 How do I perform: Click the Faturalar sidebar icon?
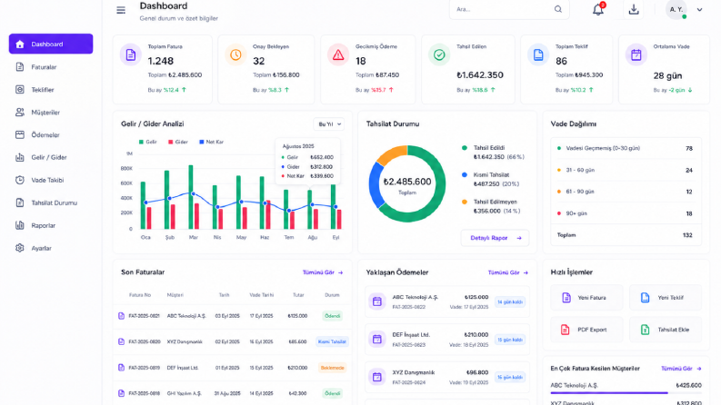[20, 67]
